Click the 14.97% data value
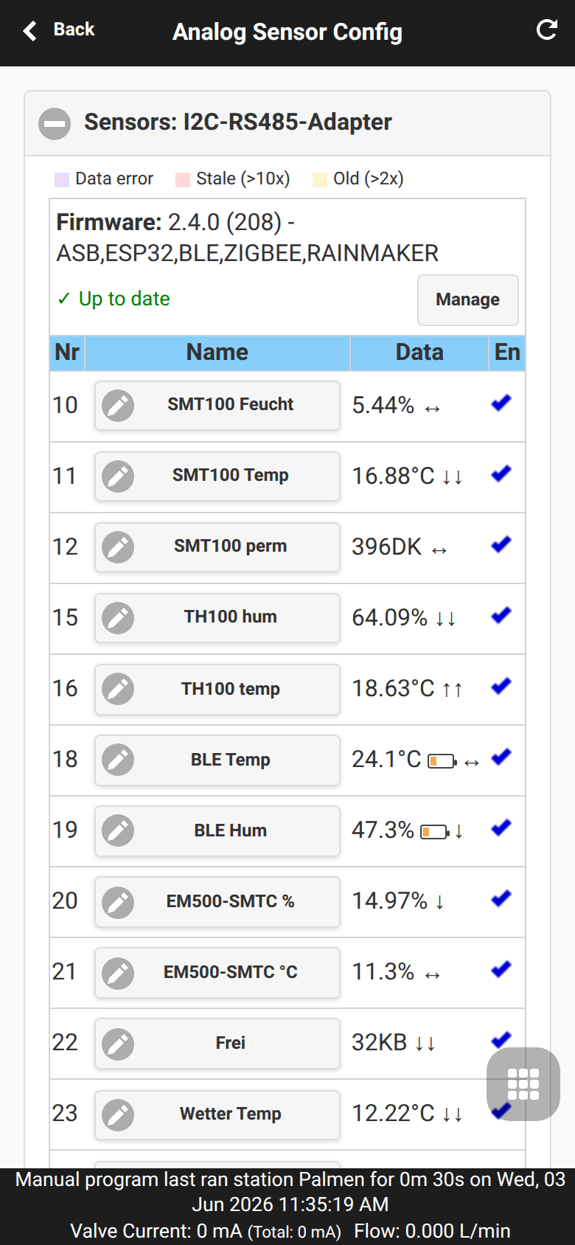Image resolution: width=575 pixels, height=1245 pixels. [x=390, y=901]
